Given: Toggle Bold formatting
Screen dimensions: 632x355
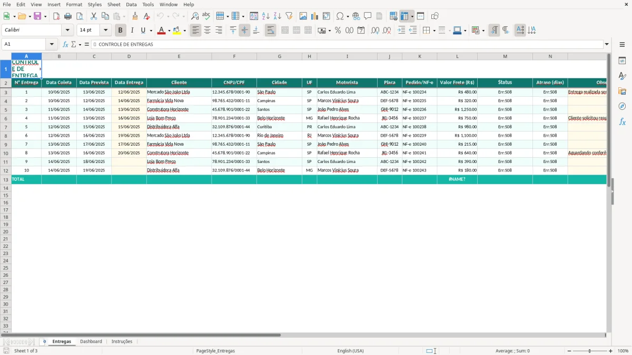Looking at the screenshot, I should click(x=121, y=31).
